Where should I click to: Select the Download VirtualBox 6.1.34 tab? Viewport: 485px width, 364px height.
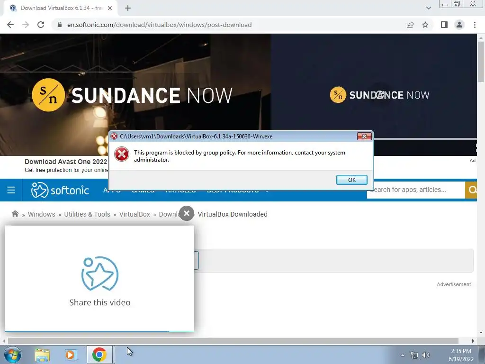61,8
